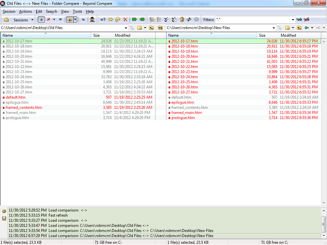This screenshot has height=245, width=327.
Task: Click the Delete red X icon
Action: pos(125,20)
